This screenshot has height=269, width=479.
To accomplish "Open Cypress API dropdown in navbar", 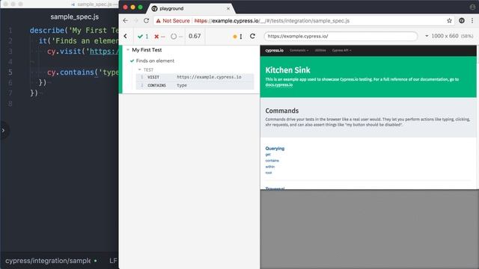I will click(341, 50).
